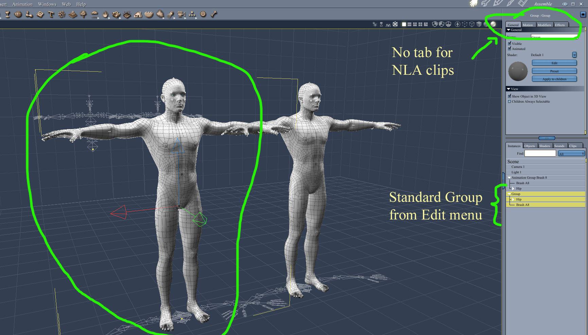This screenshot has height=335, width=588.
Task: Click the properties tray back arrow
Action: tap(583, 14)
